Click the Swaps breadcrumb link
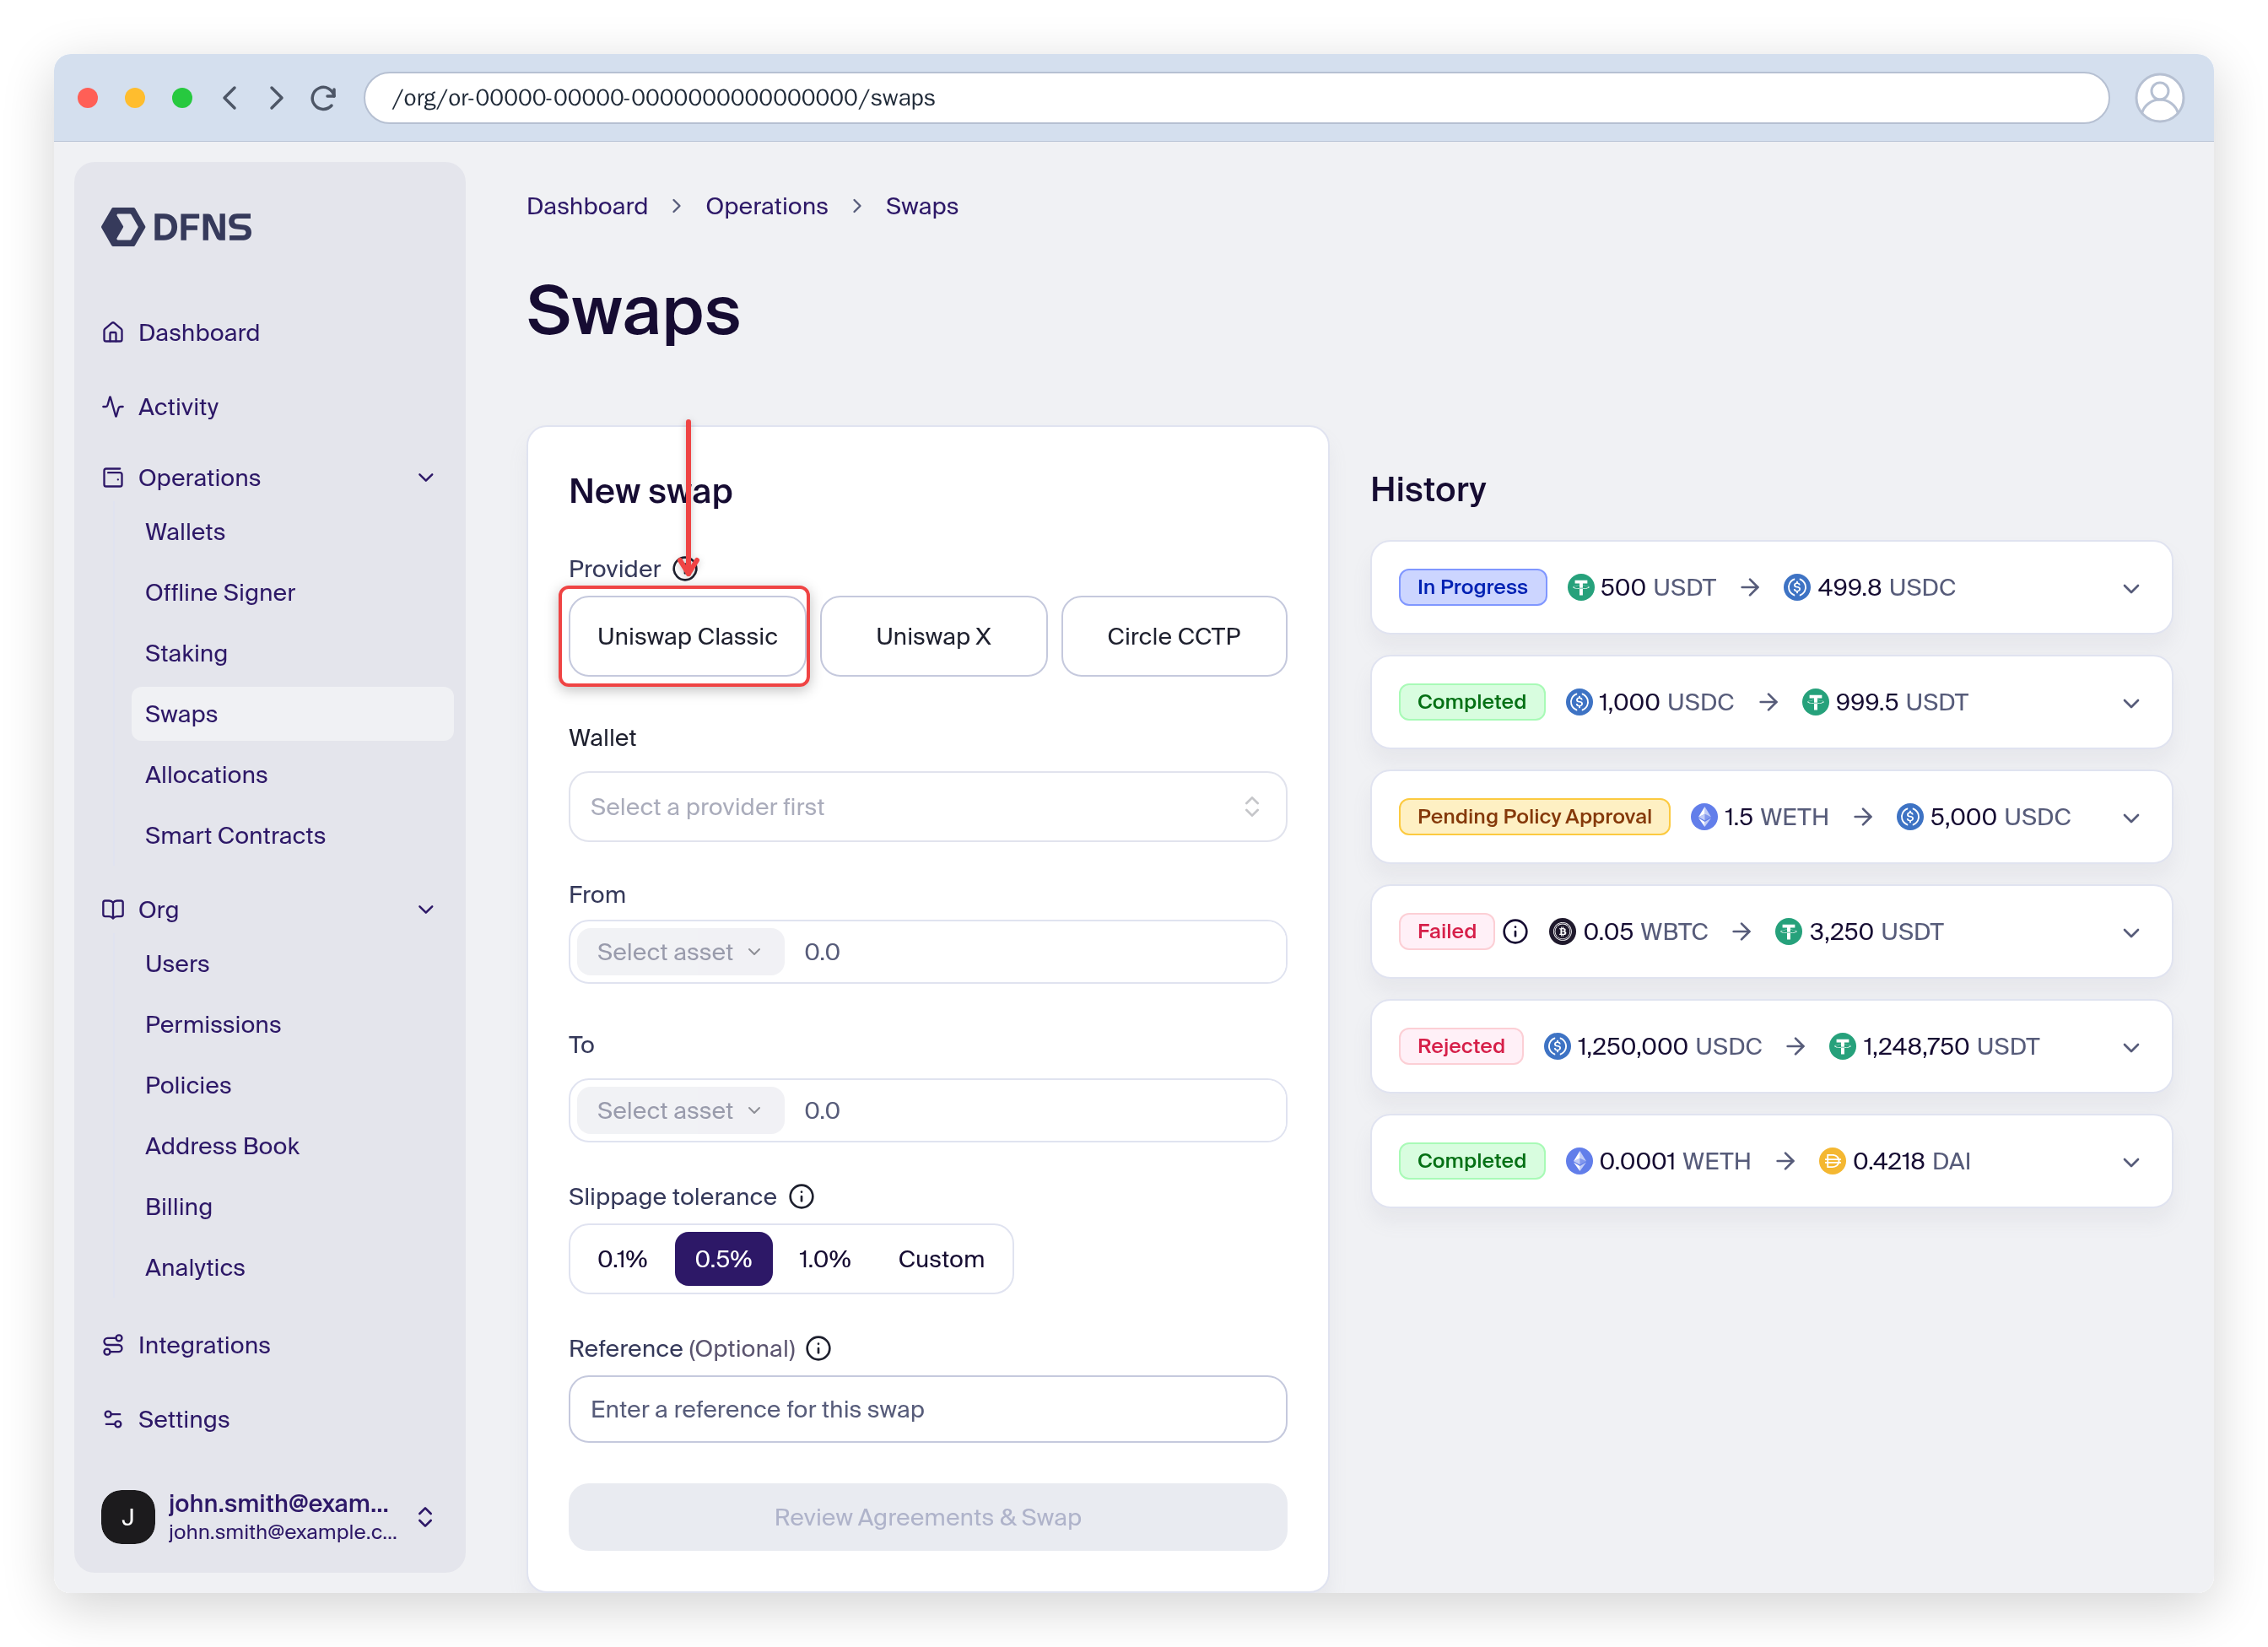 coord(921,205)
